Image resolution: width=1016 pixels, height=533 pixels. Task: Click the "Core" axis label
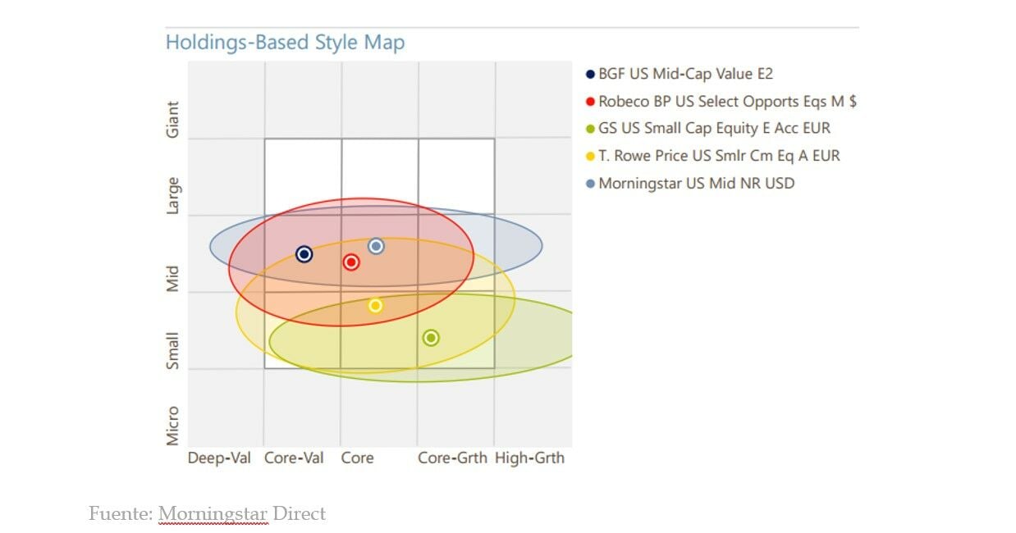click(358, 458)
